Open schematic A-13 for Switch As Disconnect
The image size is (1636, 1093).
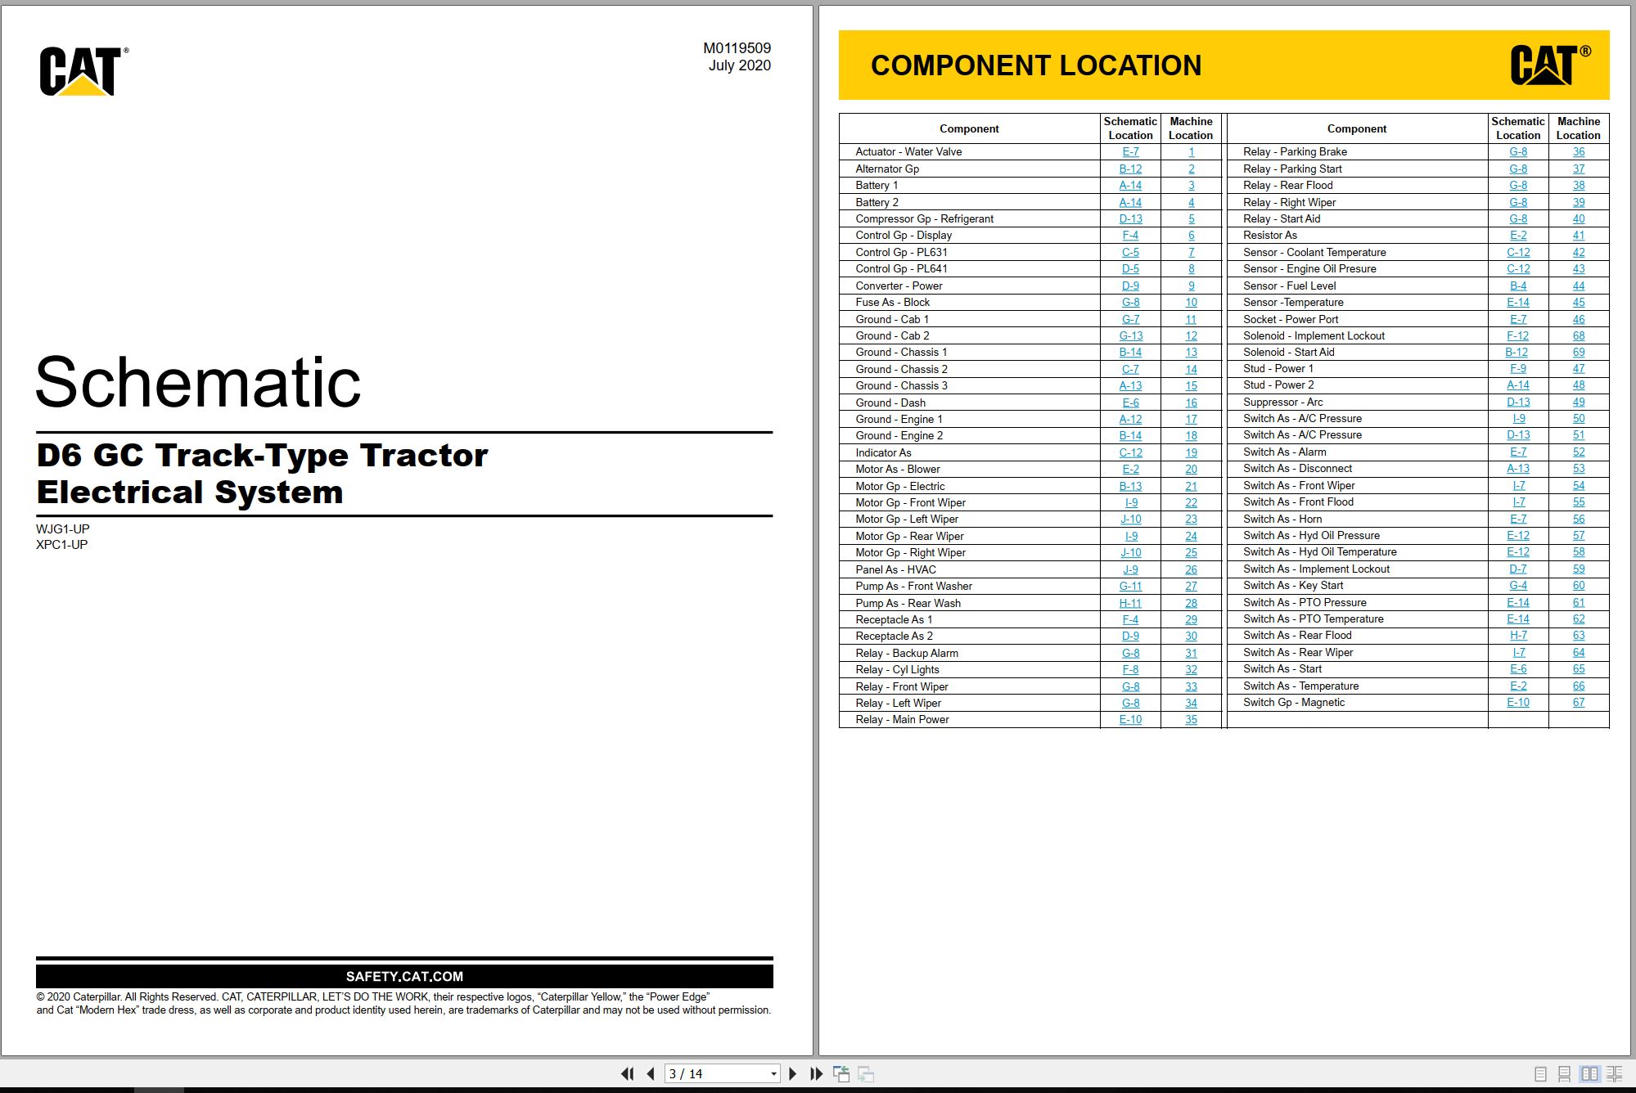[1517, 469]
